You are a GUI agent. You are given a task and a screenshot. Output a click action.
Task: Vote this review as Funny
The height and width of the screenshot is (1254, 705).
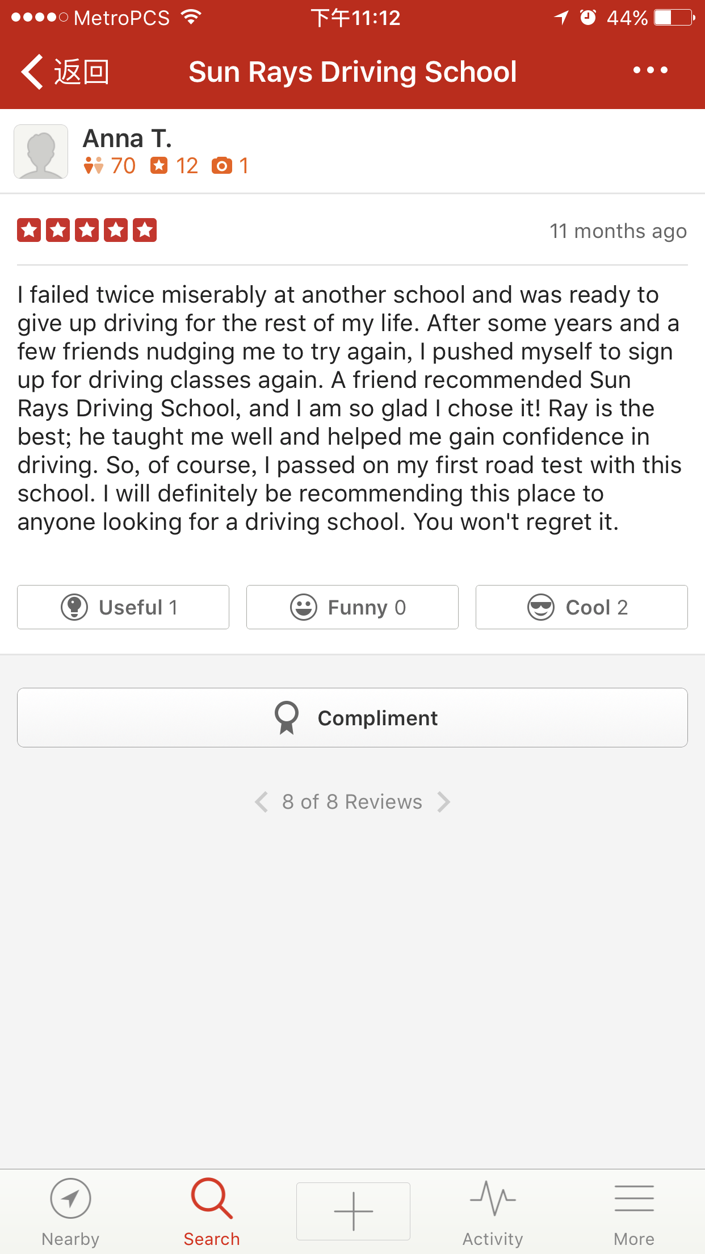coord(352,607)
